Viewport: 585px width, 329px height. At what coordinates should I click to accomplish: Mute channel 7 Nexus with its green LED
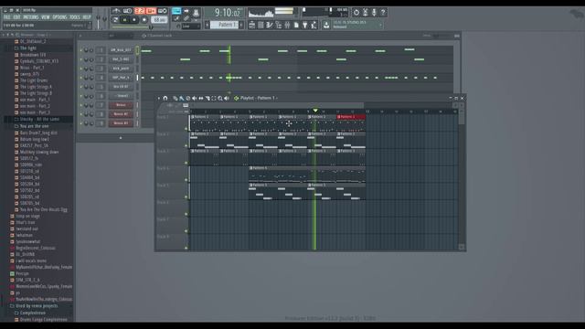point(81,105)
